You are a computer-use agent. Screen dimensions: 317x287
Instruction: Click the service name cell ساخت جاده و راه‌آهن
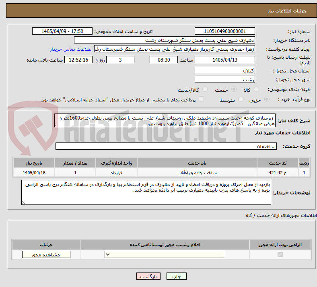pyautogui.click(x=197, y=173)
